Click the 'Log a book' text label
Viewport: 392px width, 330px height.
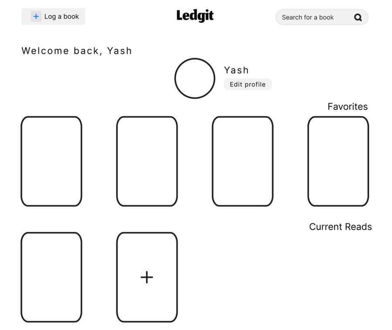61,17
